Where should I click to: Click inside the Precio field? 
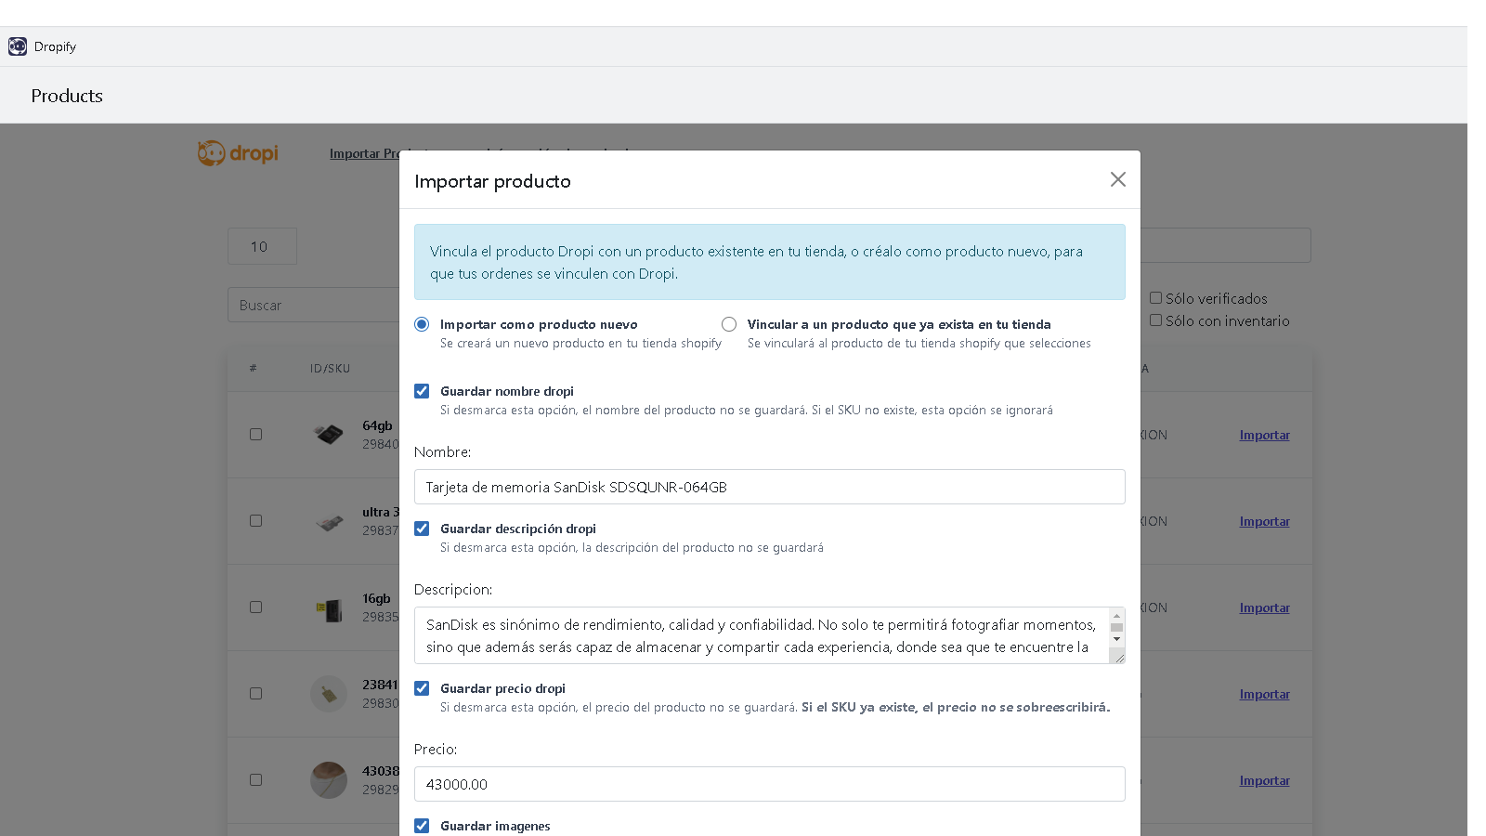pyautogui.click(x=769, y=784)
